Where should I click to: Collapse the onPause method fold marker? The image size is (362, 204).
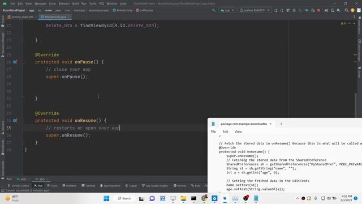tap(23, 62)
